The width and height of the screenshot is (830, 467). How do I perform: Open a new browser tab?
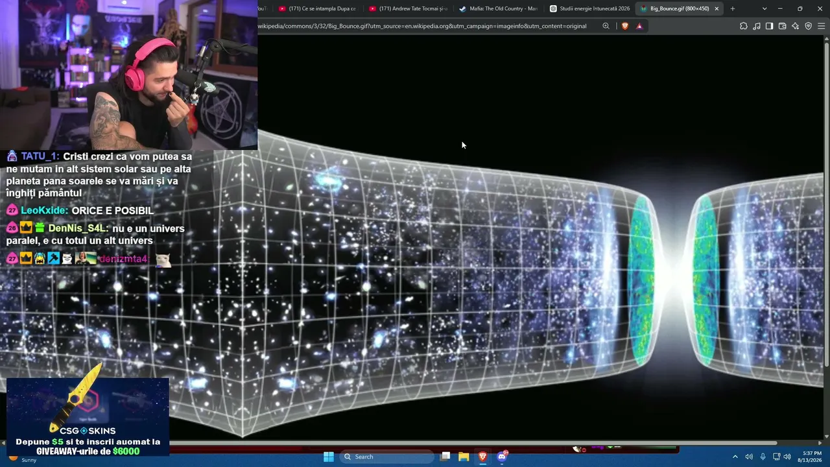tap(733, 8)
